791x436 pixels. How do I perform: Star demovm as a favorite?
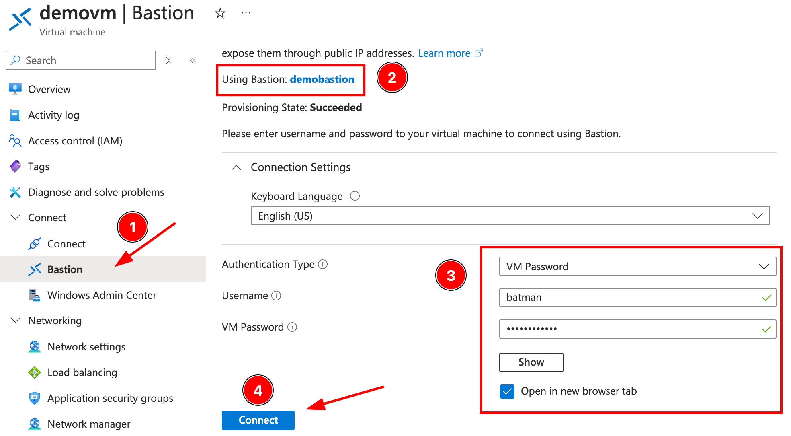[x=220, y=13]
